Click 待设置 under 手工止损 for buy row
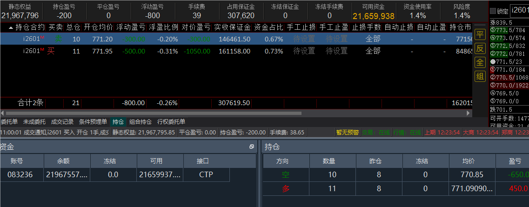Image resolution: width=529 pixels, height=207 pixels. click(x=304, y=51)
